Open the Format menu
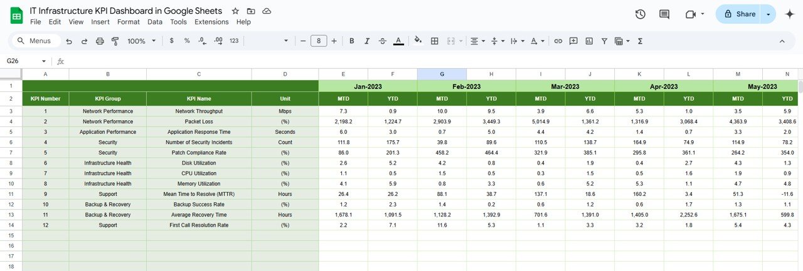The width and height of the screenshot is (803, 271). pos(129,22)
